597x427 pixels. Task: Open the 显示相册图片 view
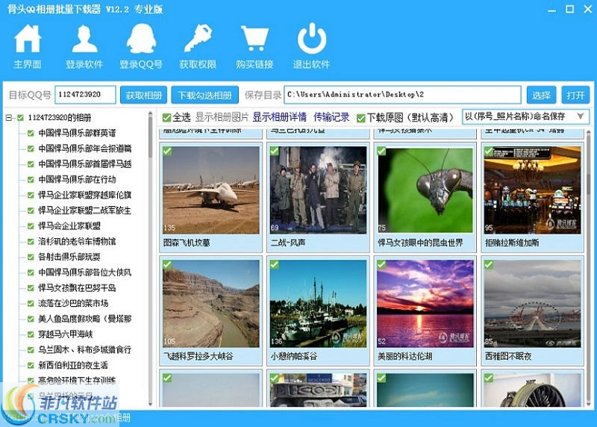click(222, 117)
